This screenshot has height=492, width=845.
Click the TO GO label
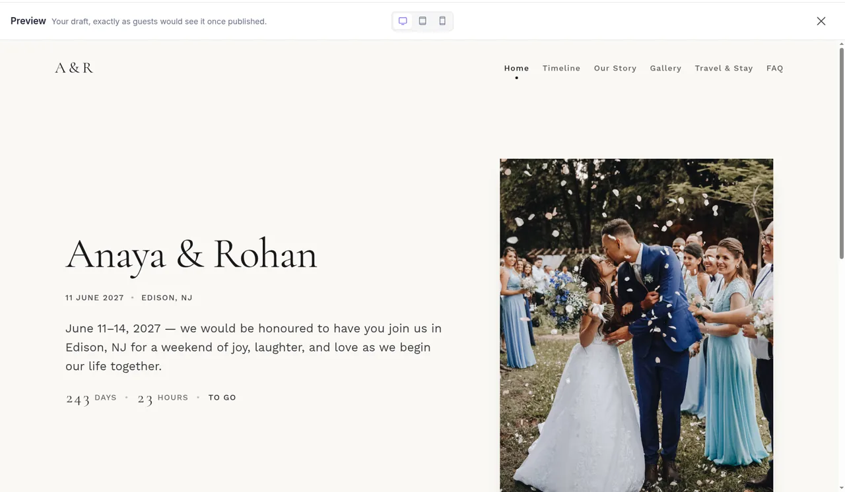coord(222,398)
